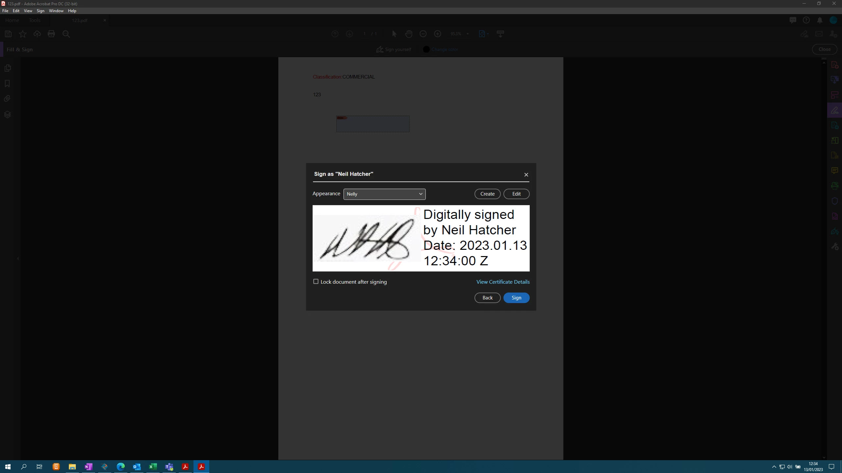Open View Certificate Details link
Image resolution: width=842 pixels, height=473 pixels.
pos(503,282)
